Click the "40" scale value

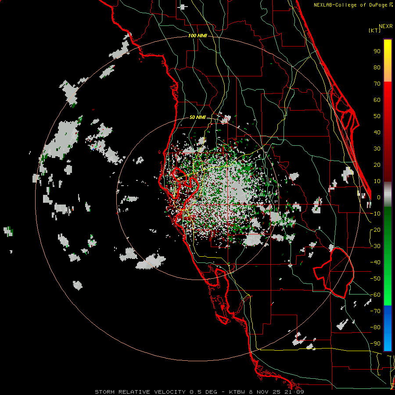click(x=377, y=132)
